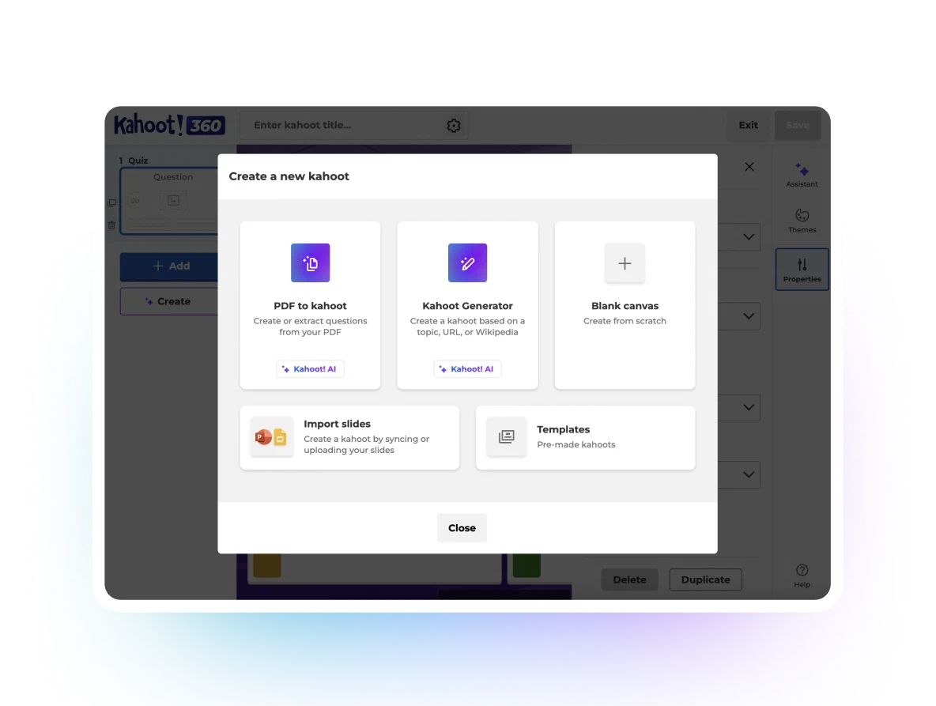This screenshot has width=936, height=706.
Task: Click 'Create from scratch' description text
Action: click(625, 321)
